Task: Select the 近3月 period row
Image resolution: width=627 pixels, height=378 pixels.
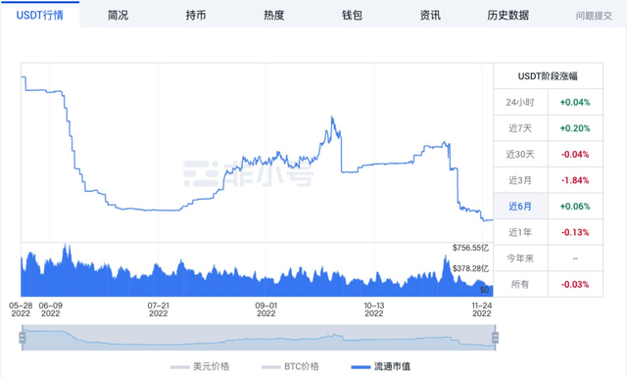Action: click(549, 180)
